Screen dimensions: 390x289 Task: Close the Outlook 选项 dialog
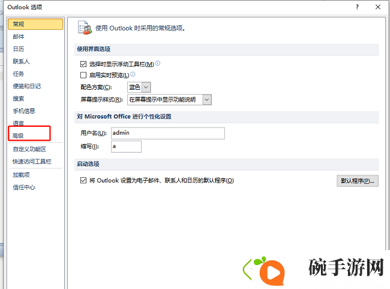(378, 7)
